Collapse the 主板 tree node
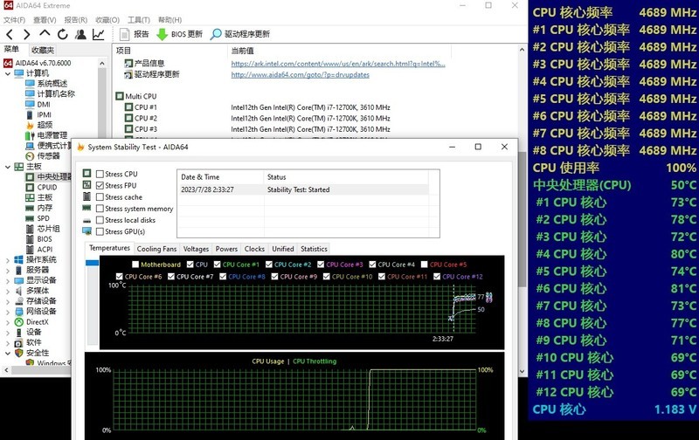Viewport: 699px width, 440px height. pos(8,167)
